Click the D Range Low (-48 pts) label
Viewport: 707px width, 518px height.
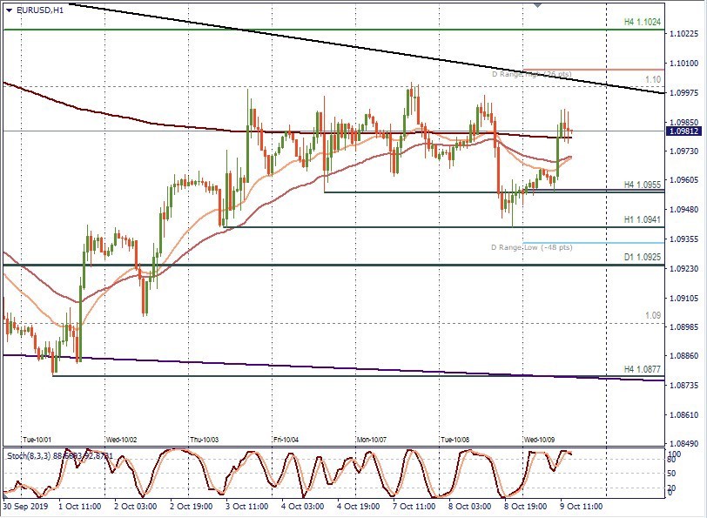532,247
